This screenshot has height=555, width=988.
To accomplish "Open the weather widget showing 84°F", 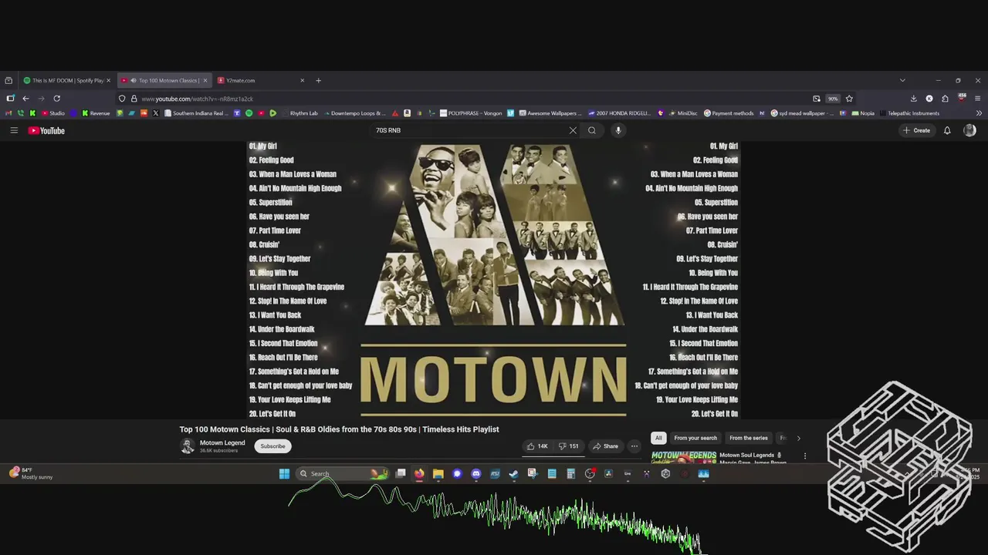I will coord(31,473).
